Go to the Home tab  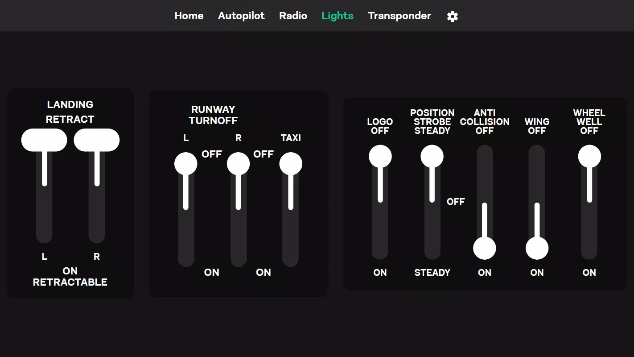(x=189, y=16)
